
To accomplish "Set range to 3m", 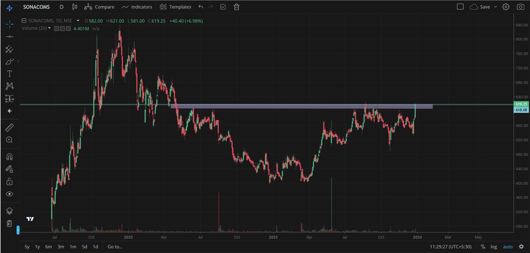I will 61,247.
